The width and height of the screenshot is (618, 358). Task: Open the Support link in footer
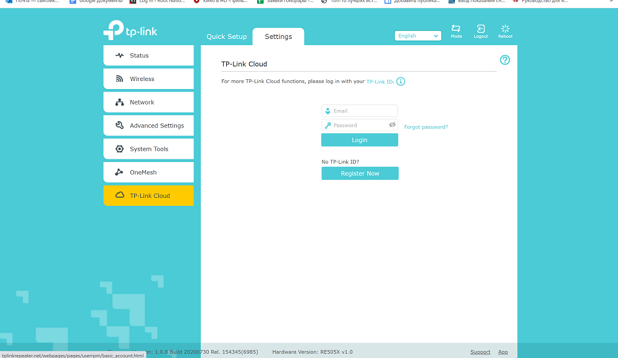480,352
